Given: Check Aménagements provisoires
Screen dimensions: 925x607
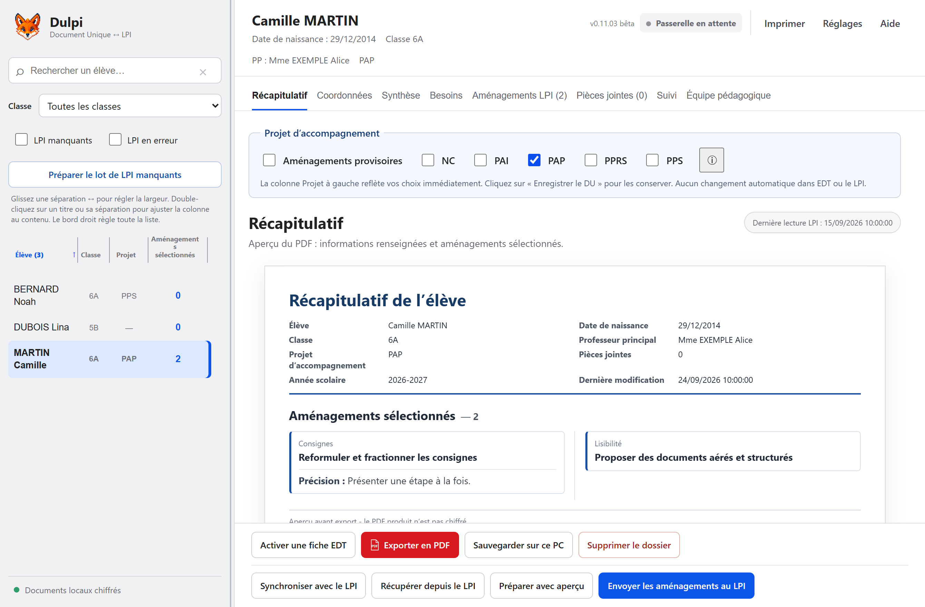Looking at the screenshot, I should pyautogui.click(x=269, y=160).
